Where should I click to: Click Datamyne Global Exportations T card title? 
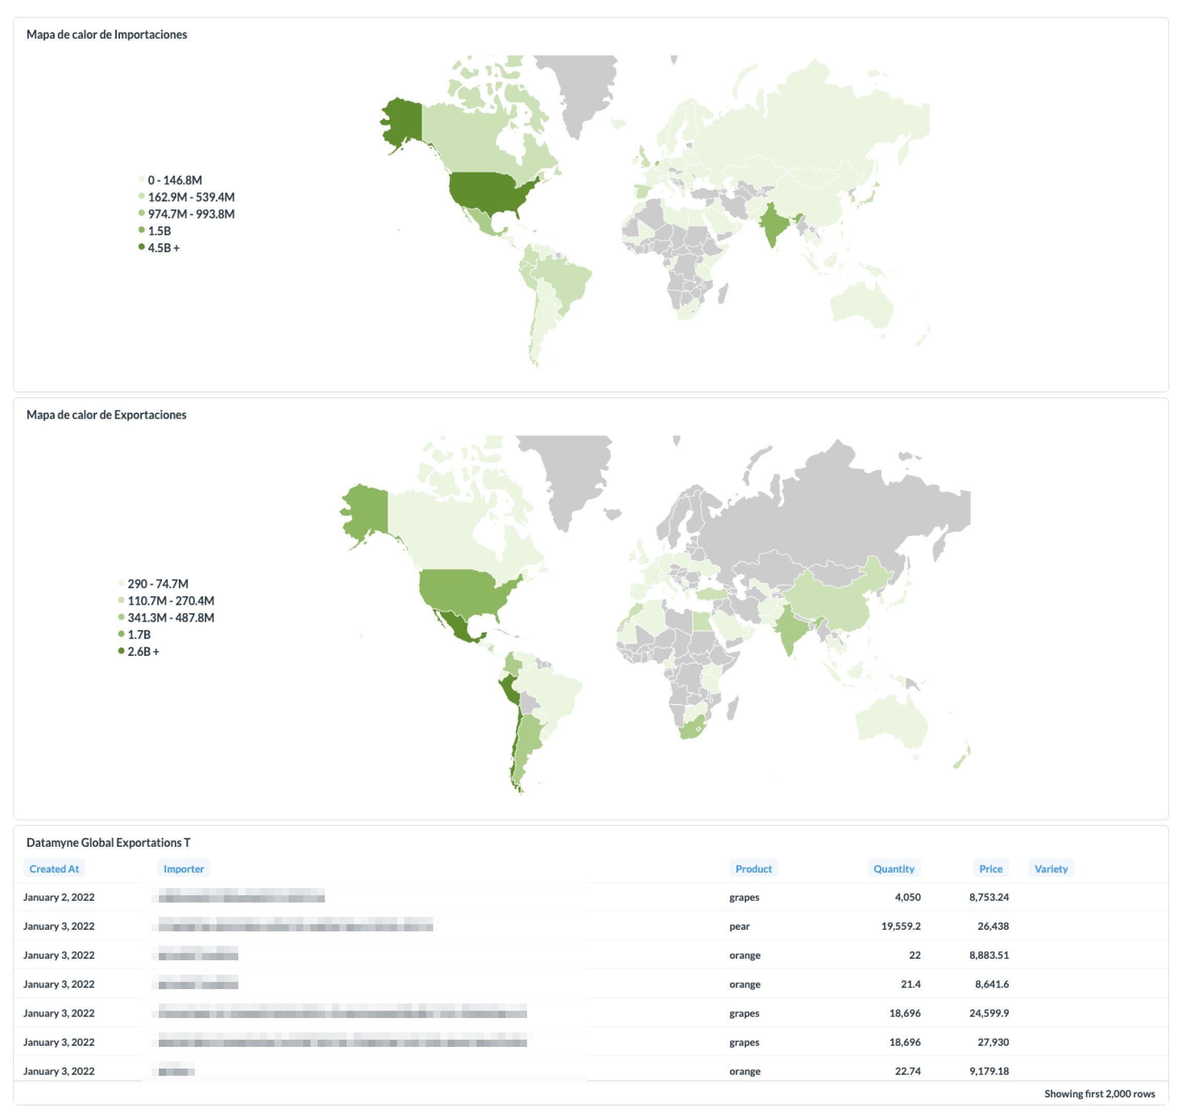pyautogui.click(x=108, y=842)
